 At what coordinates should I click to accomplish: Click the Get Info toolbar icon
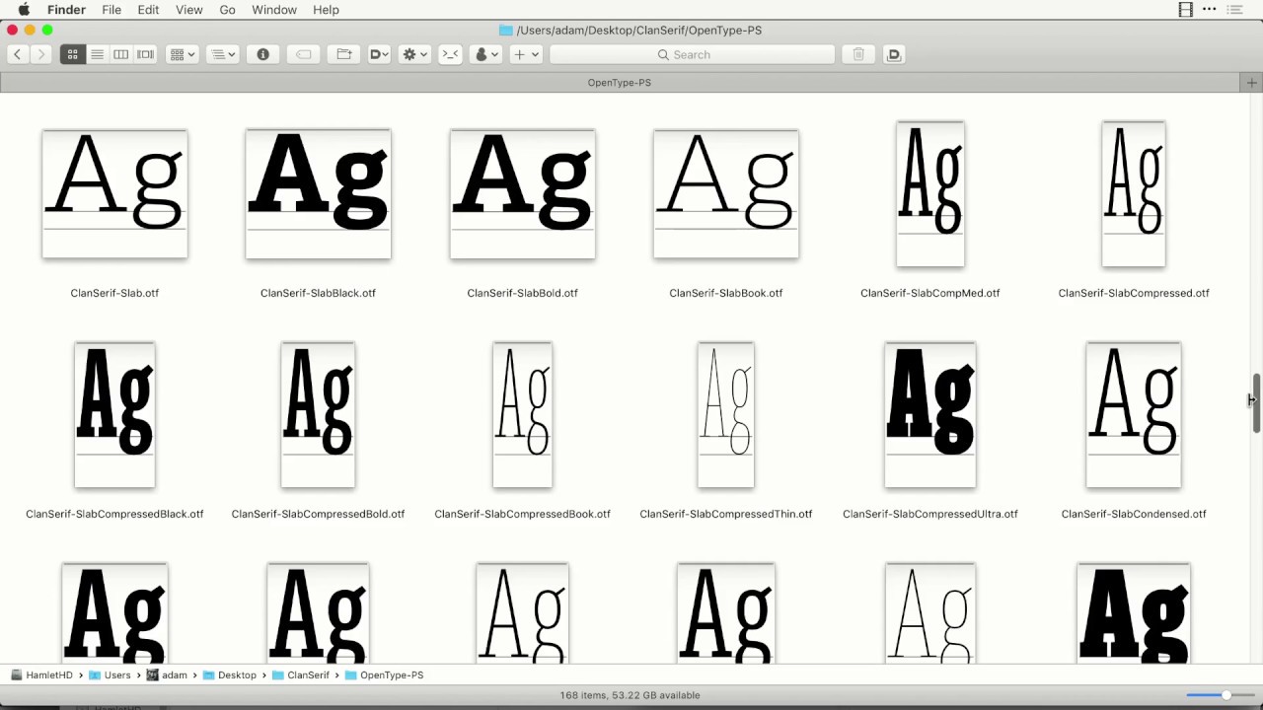click(262, 55)
